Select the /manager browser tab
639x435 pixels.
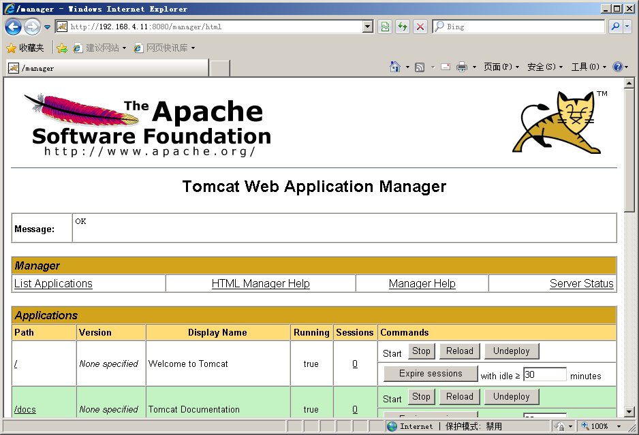pos(108,68)
